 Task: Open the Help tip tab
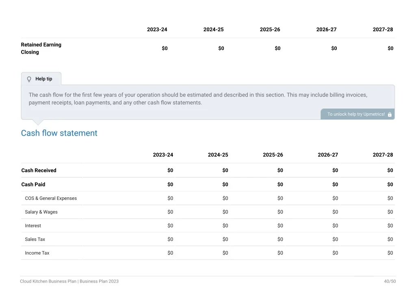(41, 79)
